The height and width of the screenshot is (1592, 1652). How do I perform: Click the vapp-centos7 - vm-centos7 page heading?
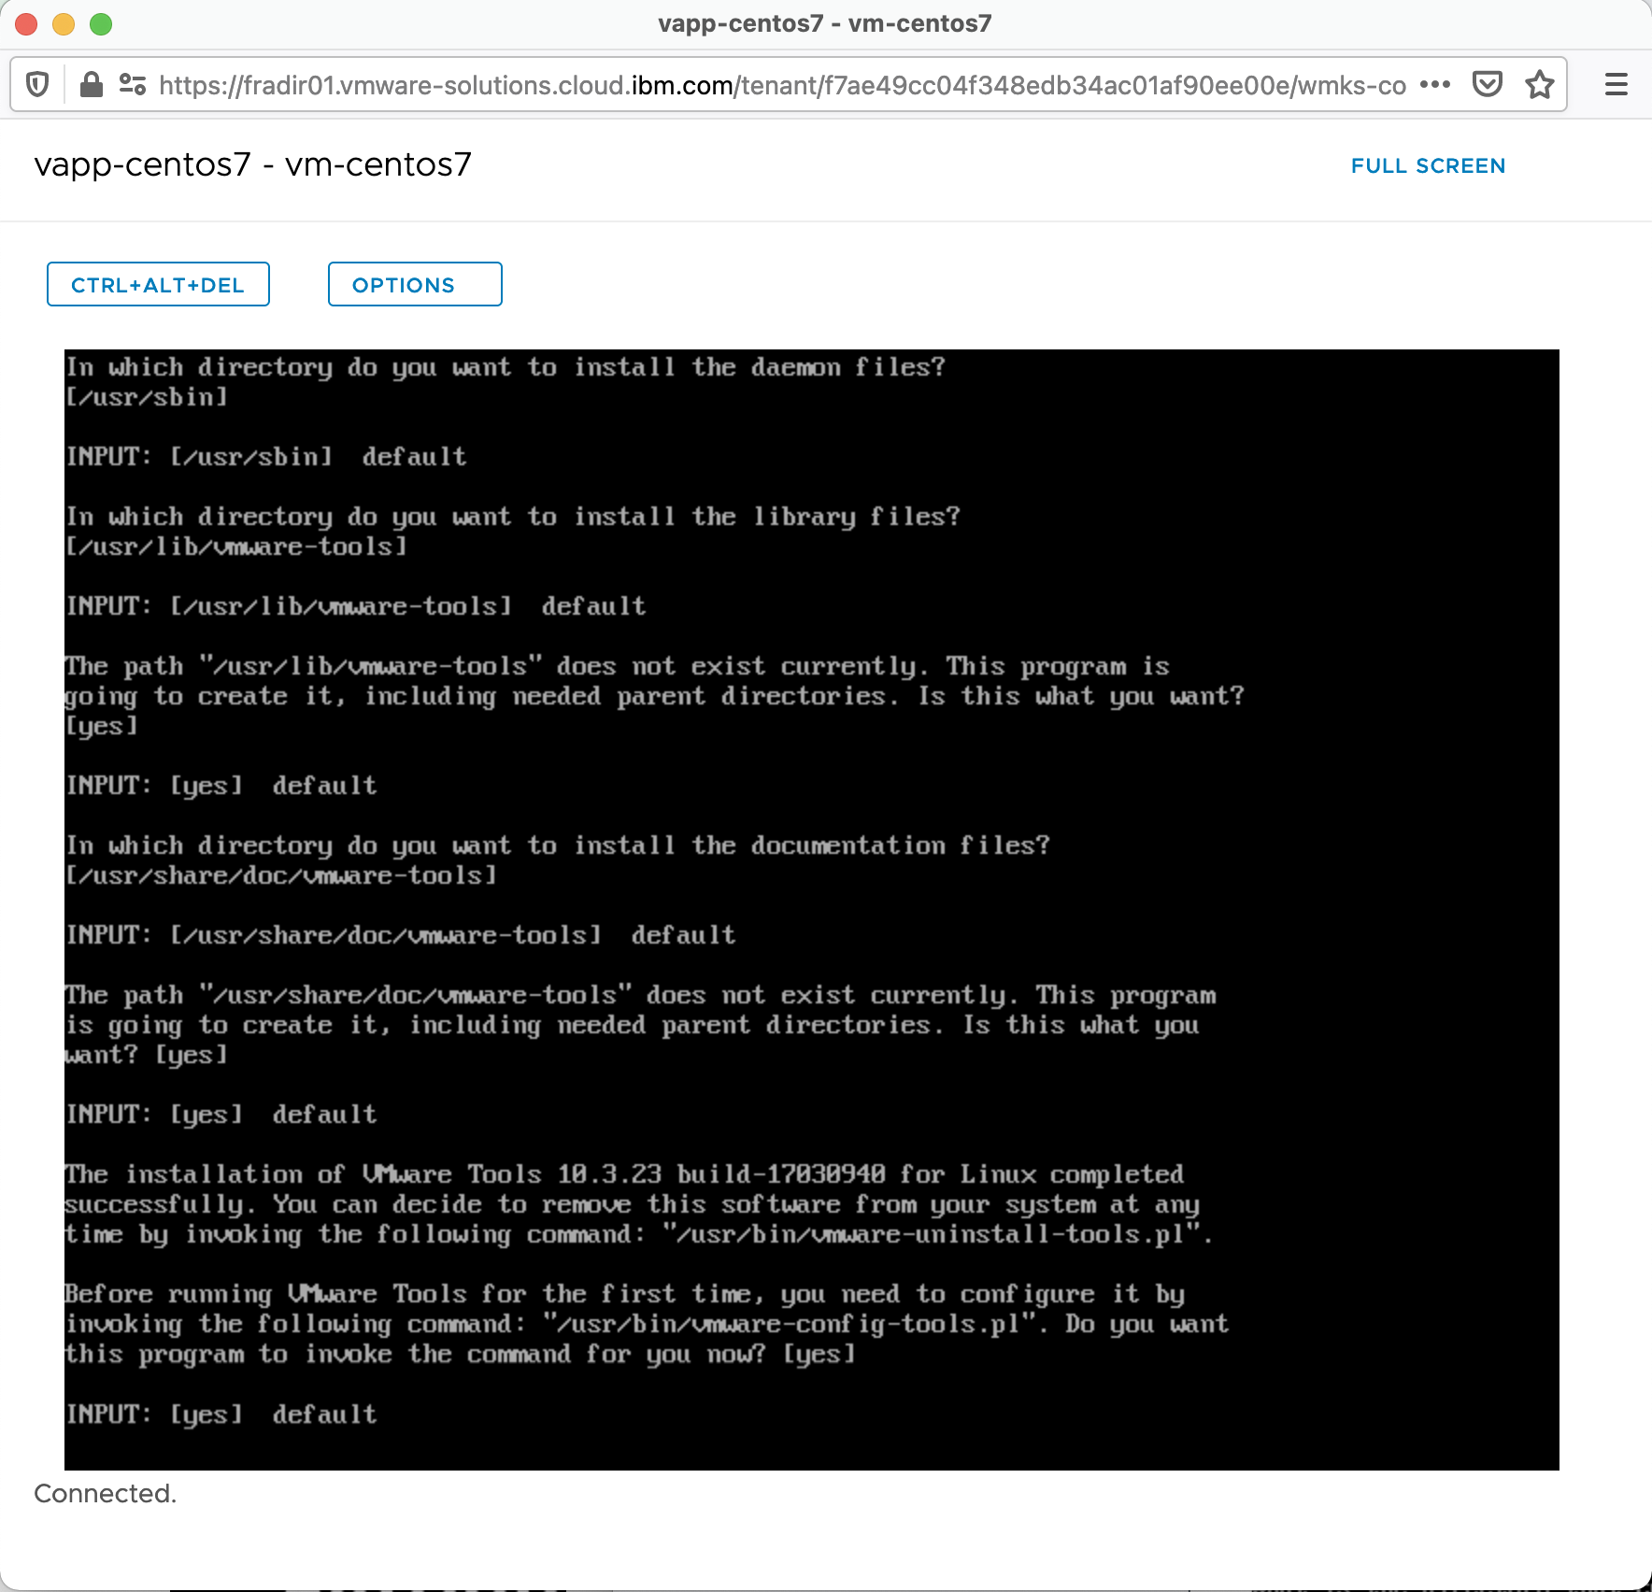[x=252, y=165]
